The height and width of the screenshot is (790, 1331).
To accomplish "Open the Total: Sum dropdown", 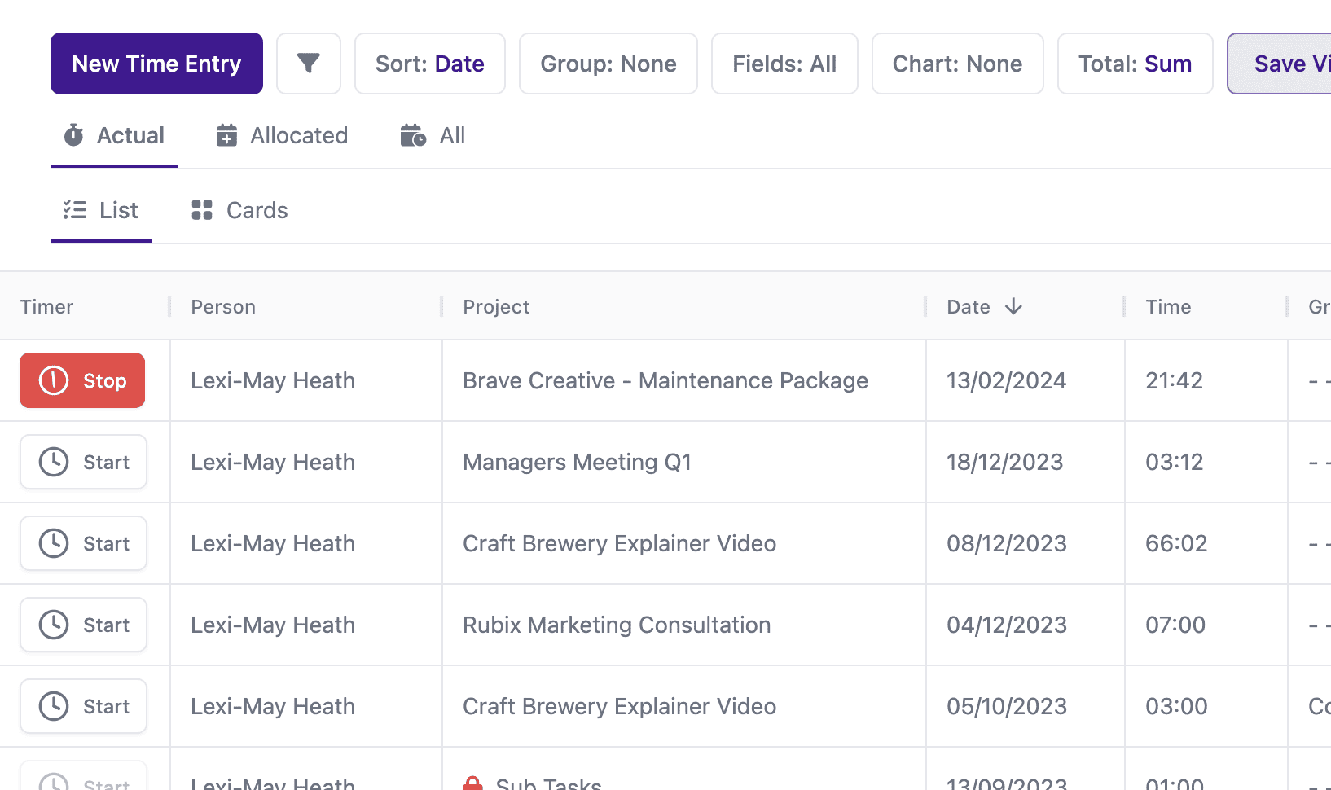I will click(1135, 64).
